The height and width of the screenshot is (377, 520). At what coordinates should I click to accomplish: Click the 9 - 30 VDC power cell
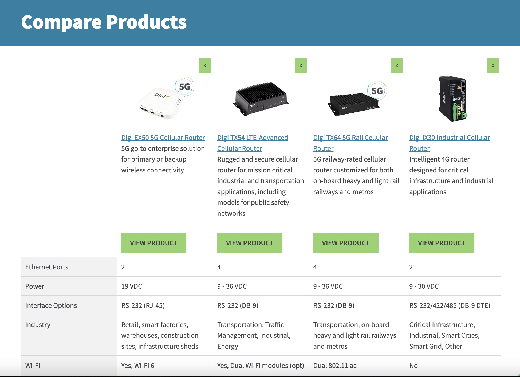coord(453,286)
